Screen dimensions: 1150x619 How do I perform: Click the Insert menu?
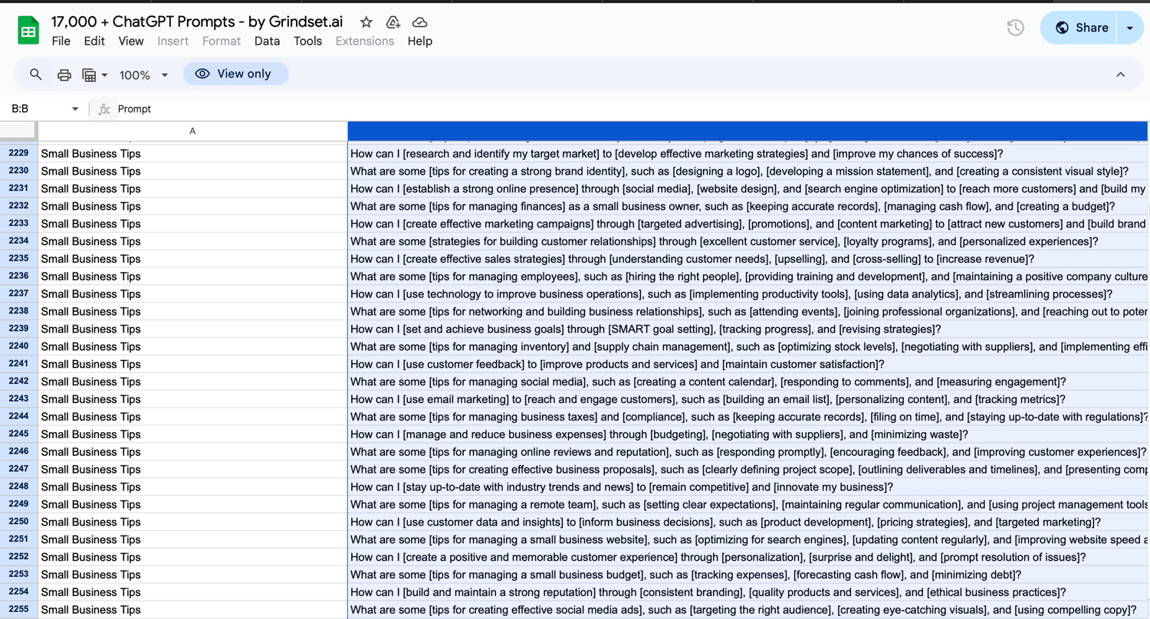(172, 41)
